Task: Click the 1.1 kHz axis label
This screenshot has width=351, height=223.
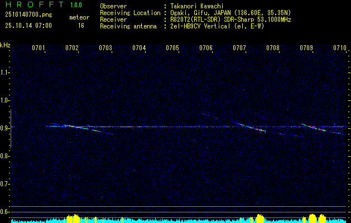Action: click(4, 72)
